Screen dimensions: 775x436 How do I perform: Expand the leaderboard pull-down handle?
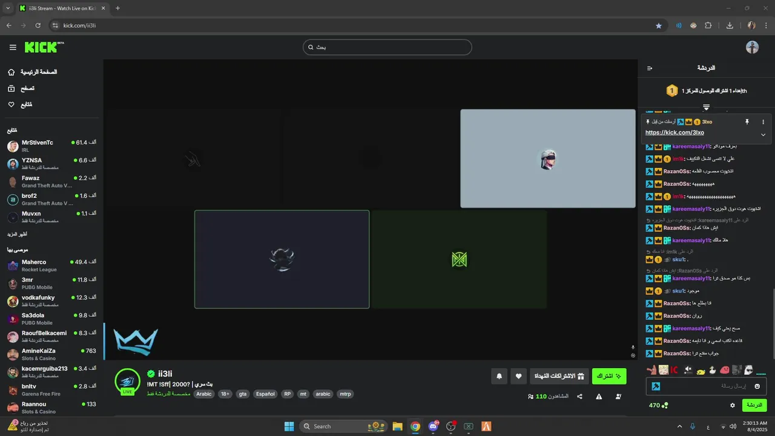click(706, 107)
